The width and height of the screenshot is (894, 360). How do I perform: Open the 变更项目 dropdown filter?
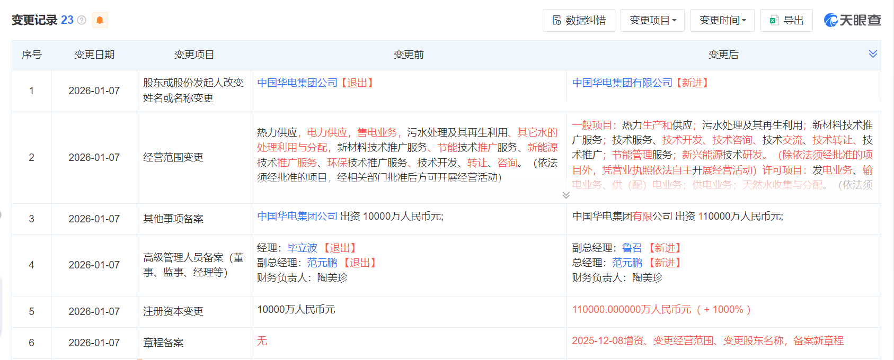652,20
